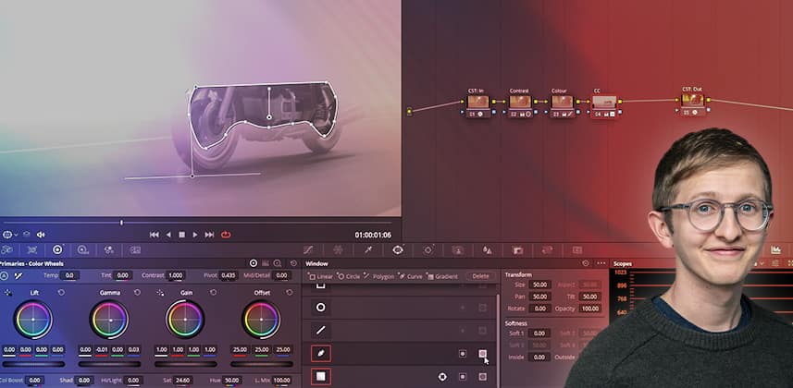This screenshot has width=793, height=388.
Task: Click the Pivot value field
Action: coord(229,275)
